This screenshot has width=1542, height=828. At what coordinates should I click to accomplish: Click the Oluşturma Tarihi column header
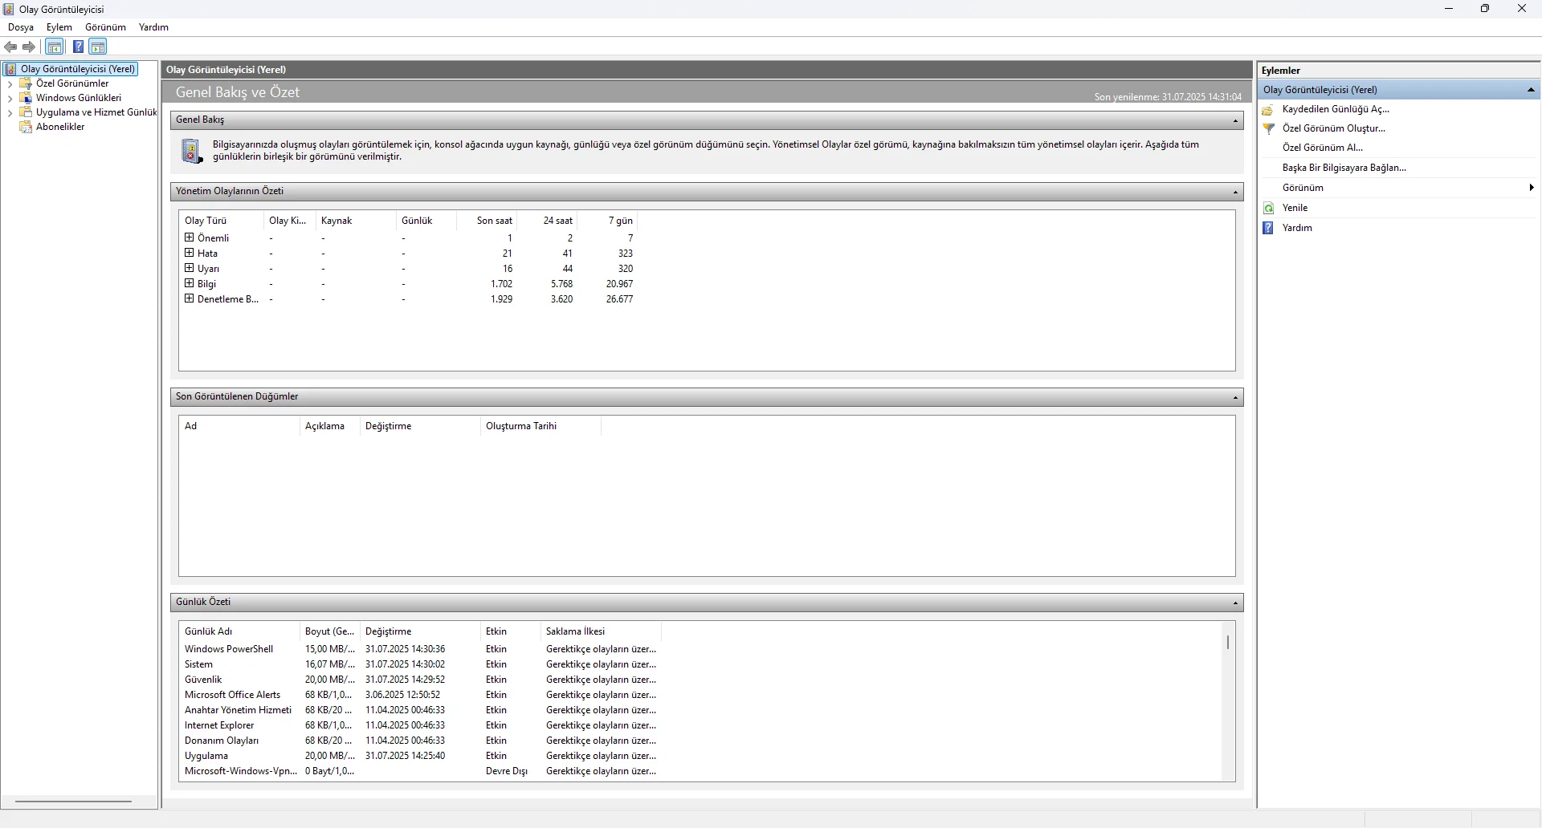[x=541, y=426]
